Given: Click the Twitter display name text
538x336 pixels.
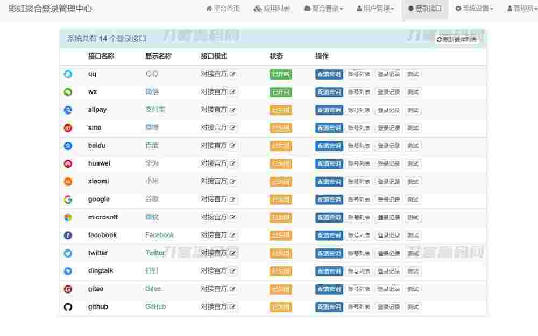Looking at the screenshot, I should [155, 253].
